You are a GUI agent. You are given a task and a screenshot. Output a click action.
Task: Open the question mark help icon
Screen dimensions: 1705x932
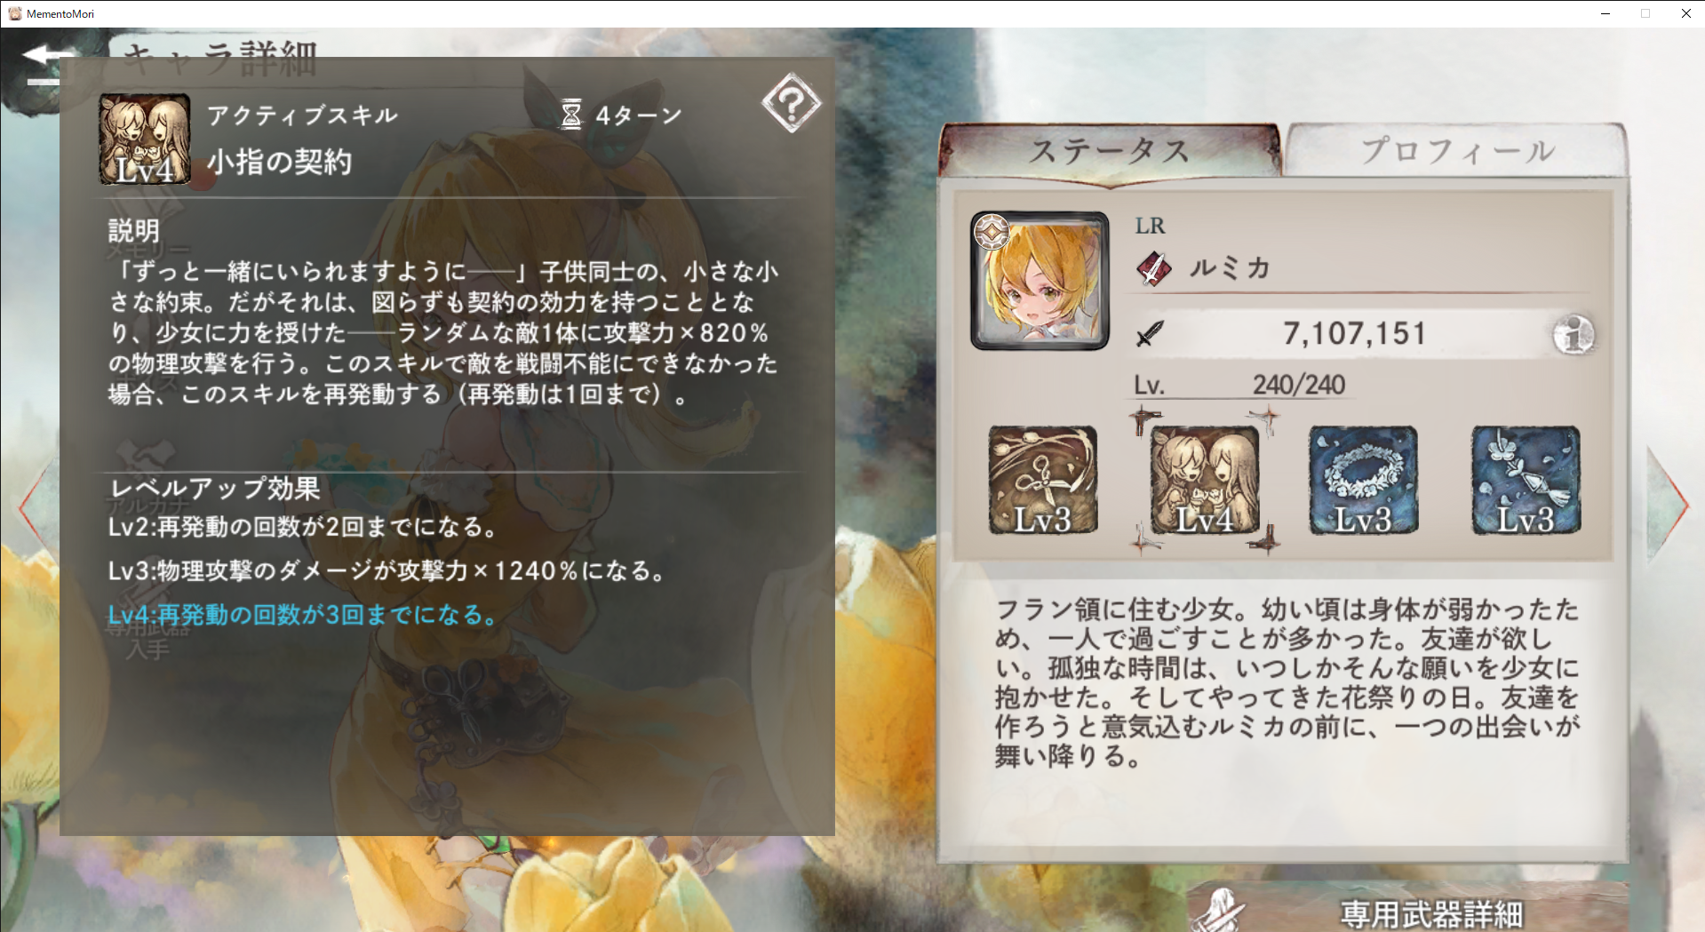(x=791, y=103)
